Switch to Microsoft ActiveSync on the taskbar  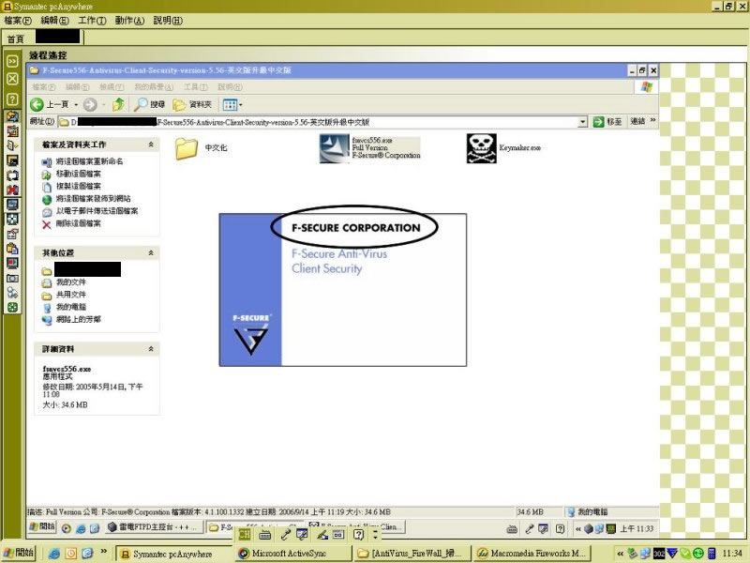click(293, 554)
